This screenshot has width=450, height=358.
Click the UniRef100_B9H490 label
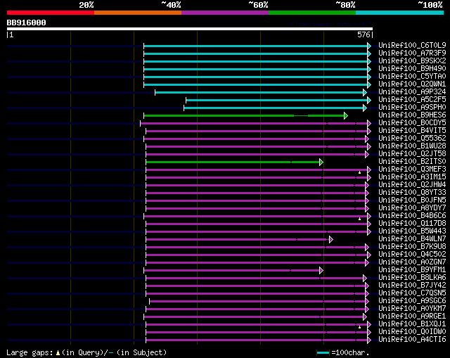click(x=412, y=68)
